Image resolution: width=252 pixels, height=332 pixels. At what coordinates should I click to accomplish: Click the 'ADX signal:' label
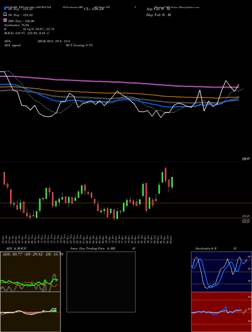13,45
